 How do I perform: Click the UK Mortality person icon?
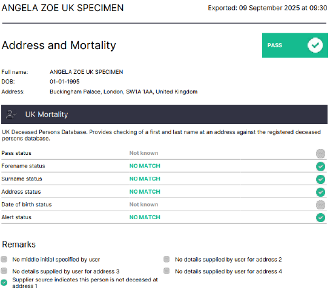pyautogui.click(x=11, y=114)
